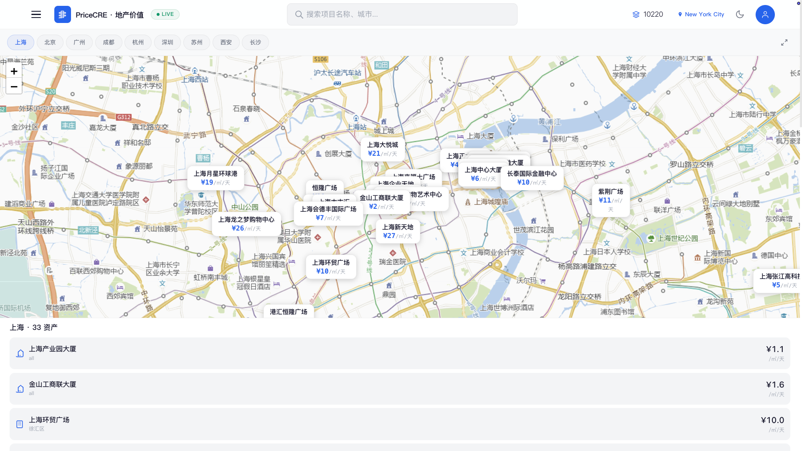802x451 pixels.
Task: Open the 上海新天地 map marker
Action: [x=398, y=231]
